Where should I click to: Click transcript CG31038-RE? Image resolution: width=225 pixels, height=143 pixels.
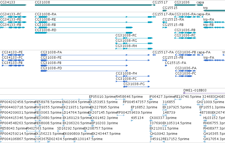tap(45, 20)
